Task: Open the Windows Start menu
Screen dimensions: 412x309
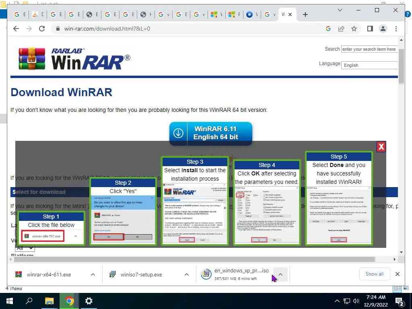Action: click(10, 301)
